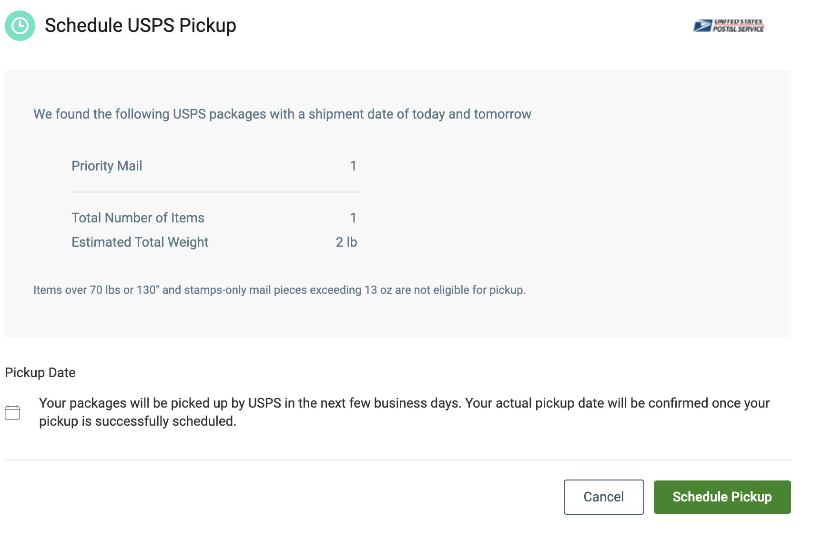Click the gray package summary panel
The width and height of the screenshot is (833, 540).
click(398, 203)
